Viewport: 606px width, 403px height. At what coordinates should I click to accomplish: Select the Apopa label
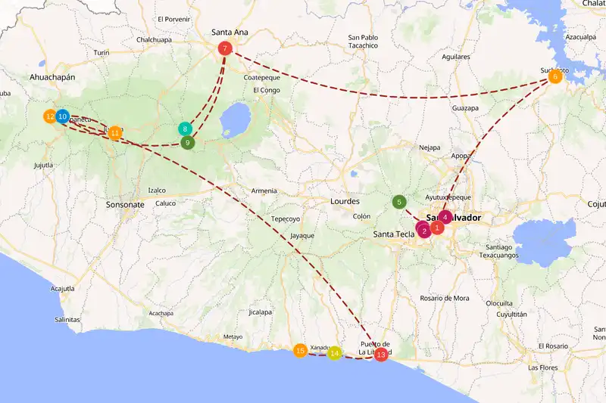[461, 157]
